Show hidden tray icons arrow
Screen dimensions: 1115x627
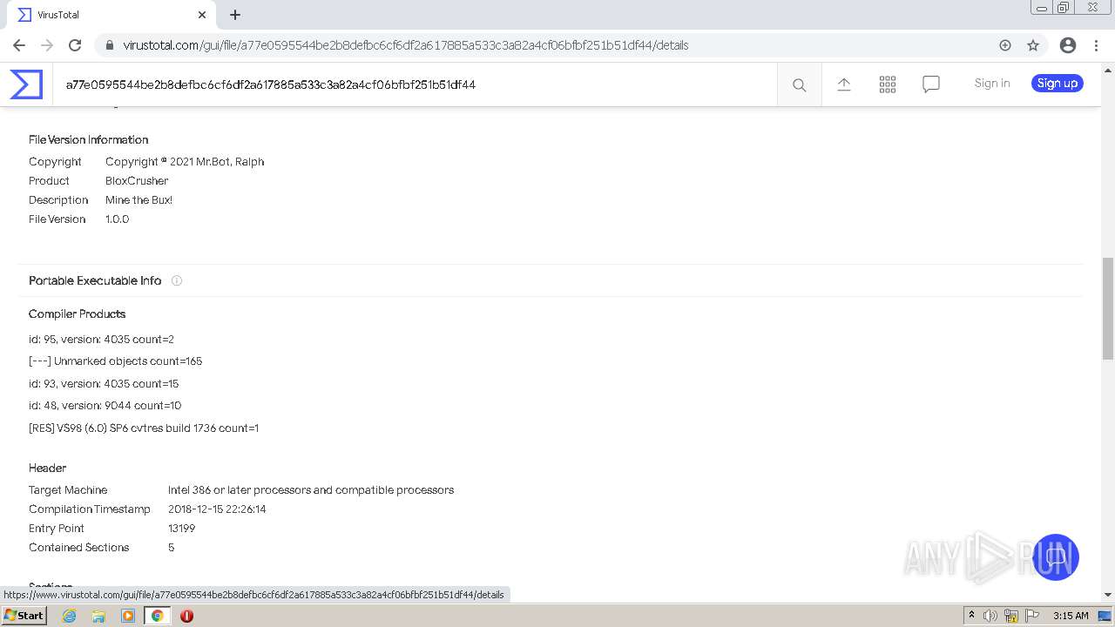pos(971,616)
